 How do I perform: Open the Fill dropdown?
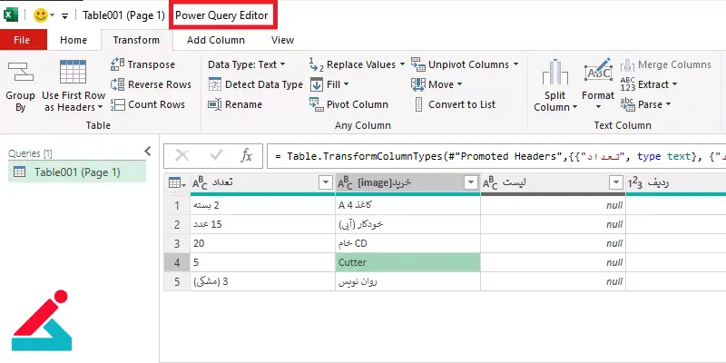pos(329,84)
